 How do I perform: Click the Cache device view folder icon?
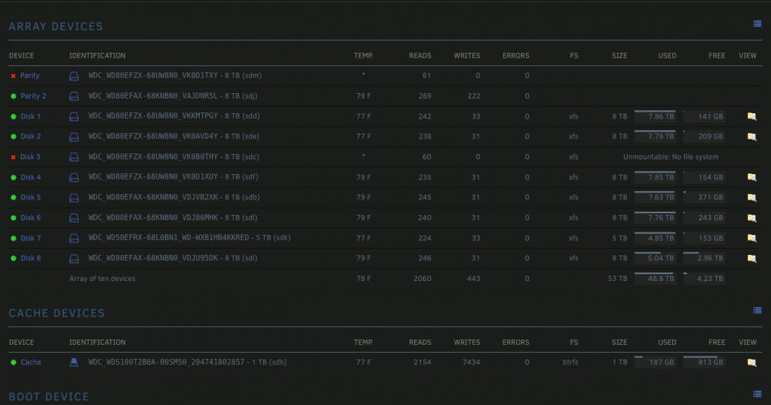pyautogui.click(x=752, y=363)
